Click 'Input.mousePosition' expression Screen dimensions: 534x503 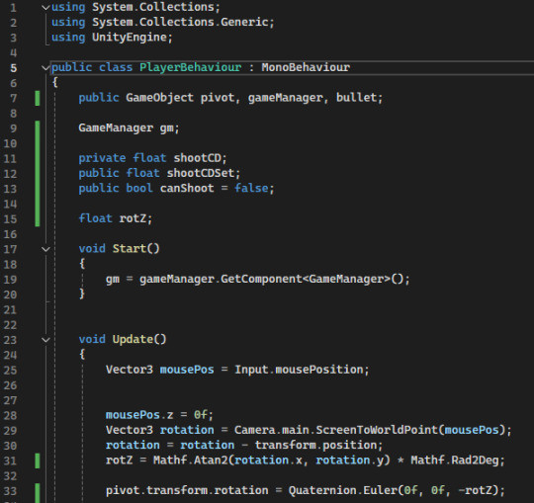point(299,370)
